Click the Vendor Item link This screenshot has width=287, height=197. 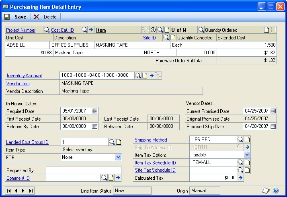pyautogui.click(x=18, y=84)
